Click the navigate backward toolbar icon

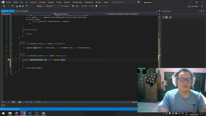click(4, 6)
